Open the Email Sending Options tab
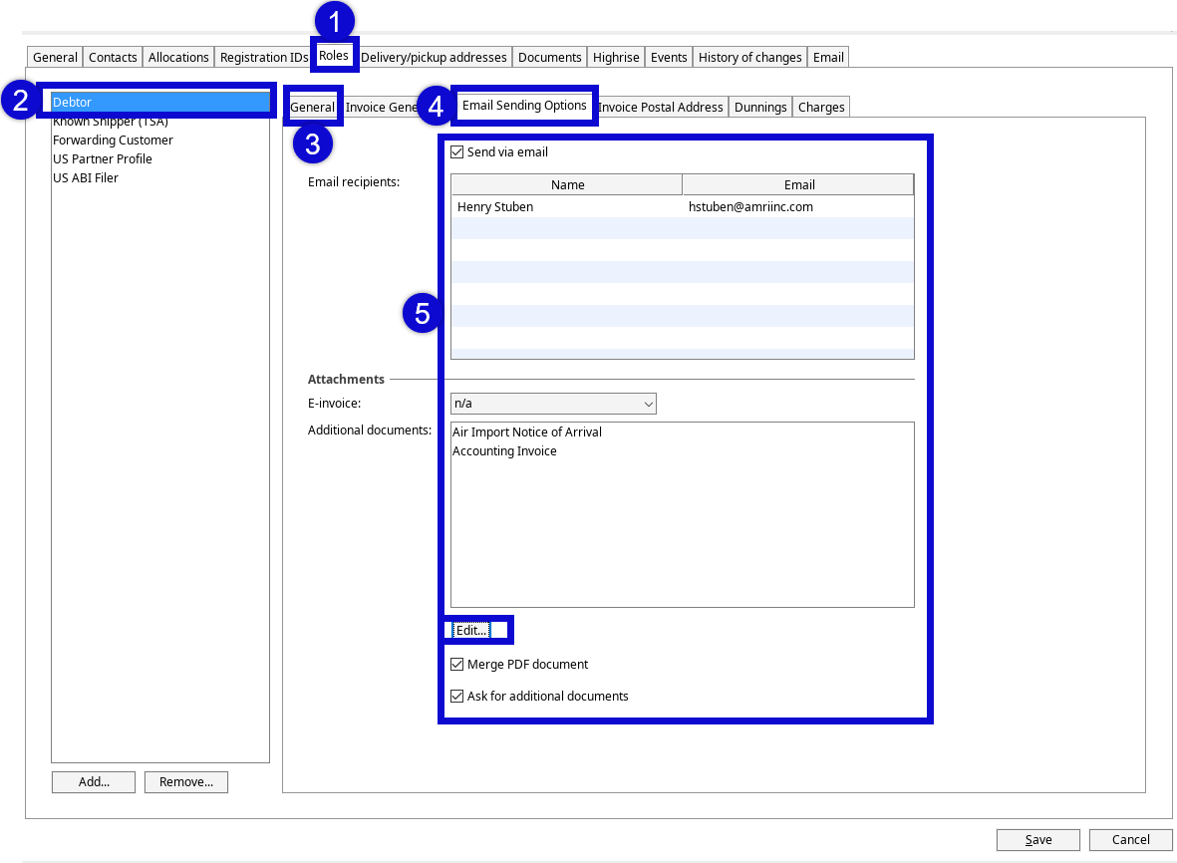The height and width of the screenshot is (863, 1177). click(524, 107)
